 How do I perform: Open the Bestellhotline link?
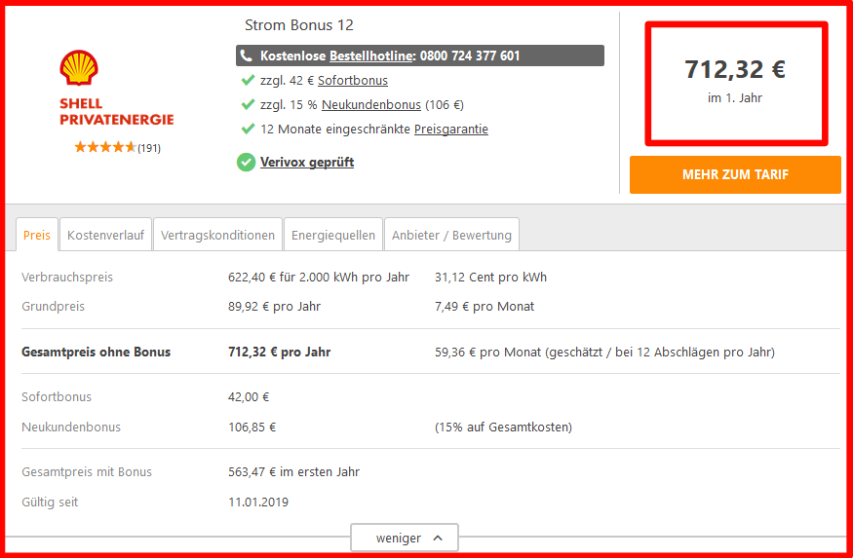[x=371, y=56]
